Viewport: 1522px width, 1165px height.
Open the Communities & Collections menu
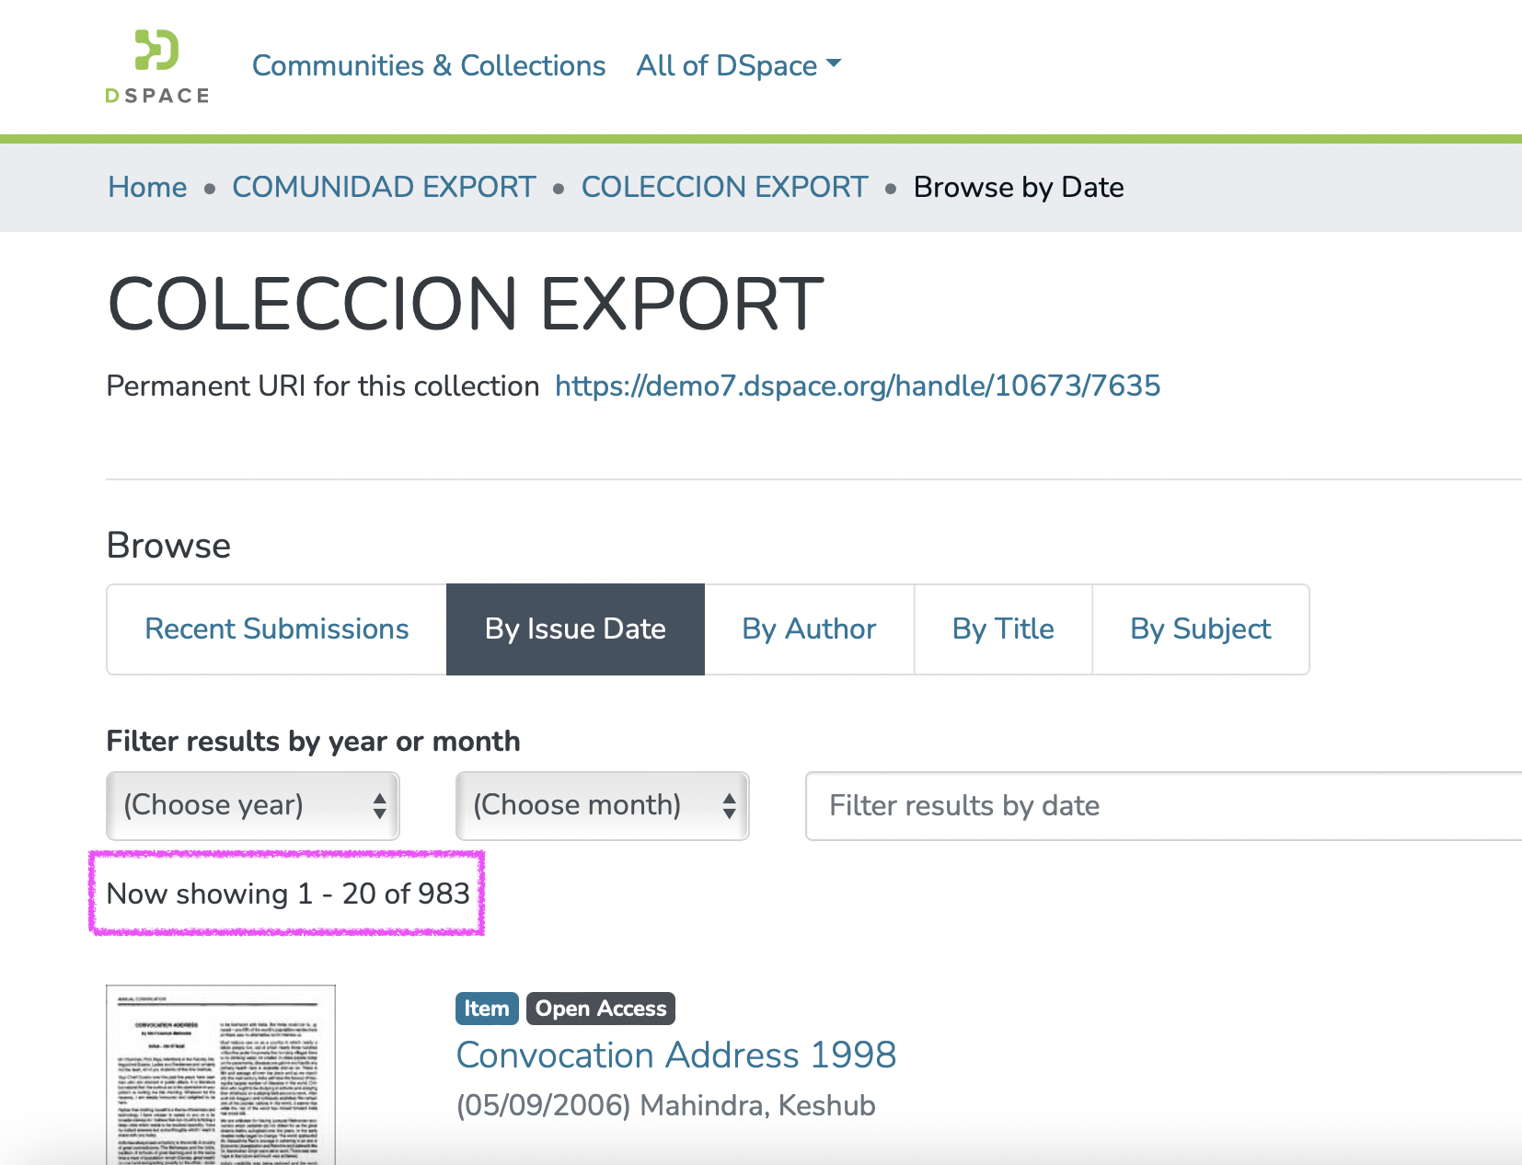(x=429, y=64)
